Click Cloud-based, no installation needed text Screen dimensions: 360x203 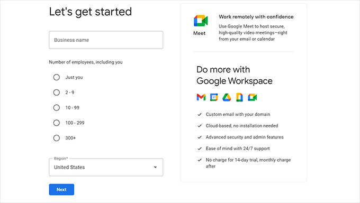point(242,126)
